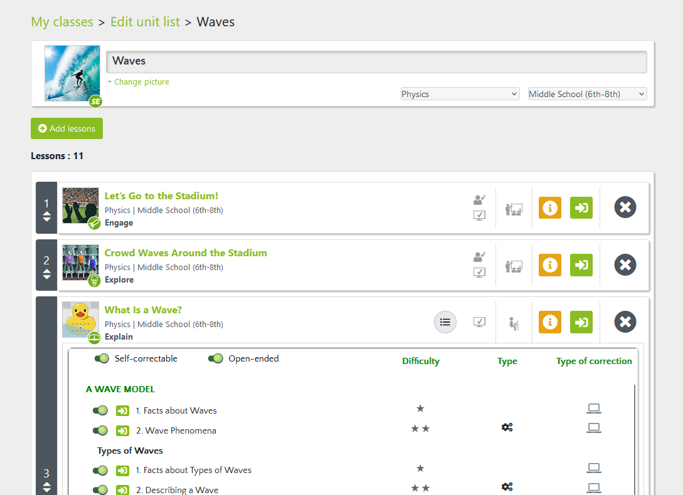Click the info icon for Crowd Waves Around the Stadium
The height and width of the screenshot is (495, 683).
pos(549,264)
